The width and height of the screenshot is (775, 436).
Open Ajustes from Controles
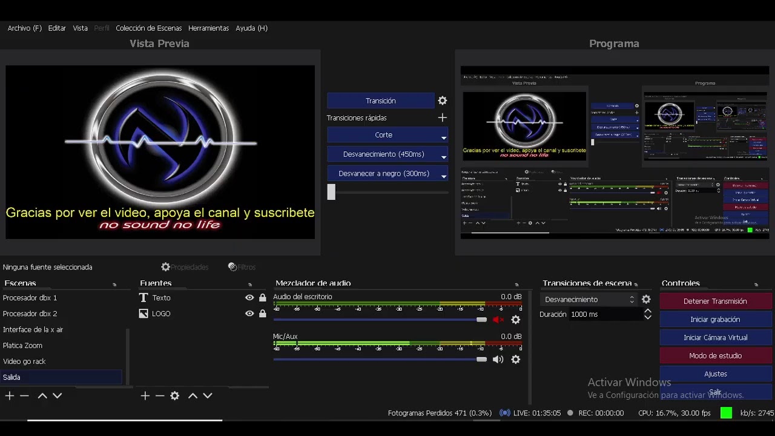pyautogui.click(x=716, y=374)
